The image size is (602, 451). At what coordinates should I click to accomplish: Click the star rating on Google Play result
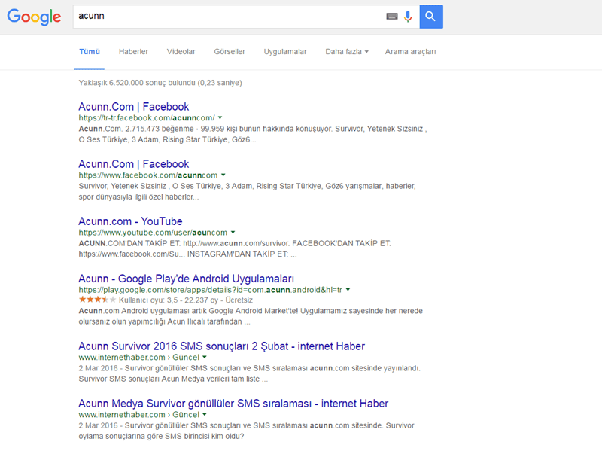(97, 299)
